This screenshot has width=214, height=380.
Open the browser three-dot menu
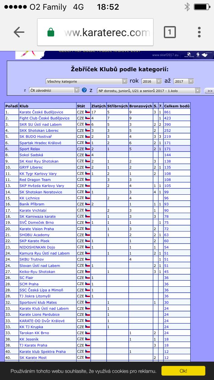(199, 32)
